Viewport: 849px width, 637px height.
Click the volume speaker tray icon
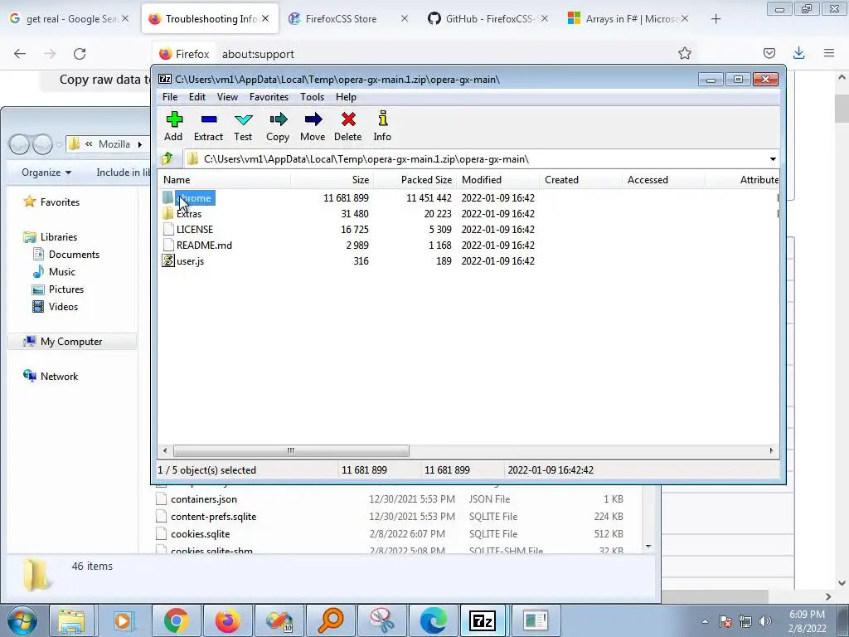click(765, 621)
